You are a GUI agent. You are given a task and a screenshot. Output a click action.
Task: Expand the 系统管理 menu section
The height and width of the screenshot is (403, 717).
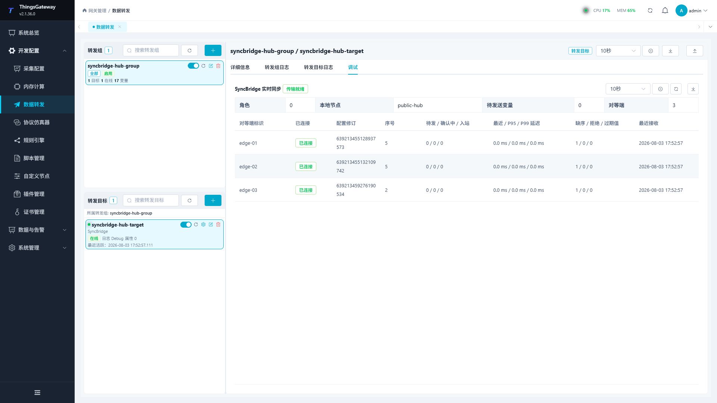(37, 248)
